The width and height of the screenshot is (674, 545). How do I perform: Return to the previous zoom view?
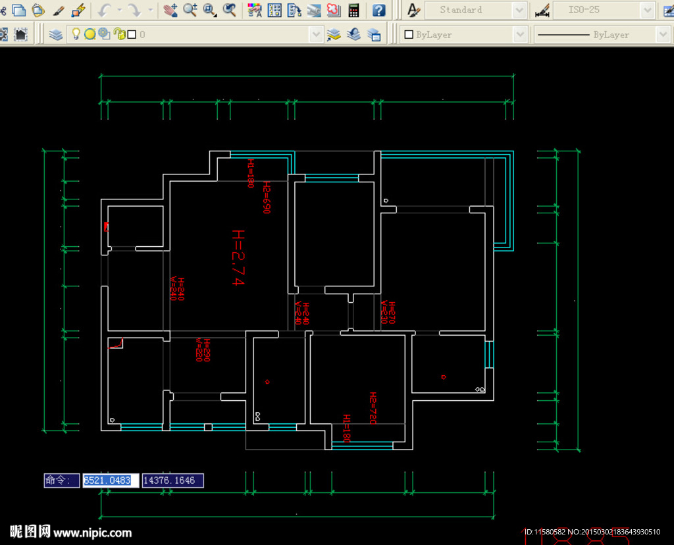pos(230,10)
